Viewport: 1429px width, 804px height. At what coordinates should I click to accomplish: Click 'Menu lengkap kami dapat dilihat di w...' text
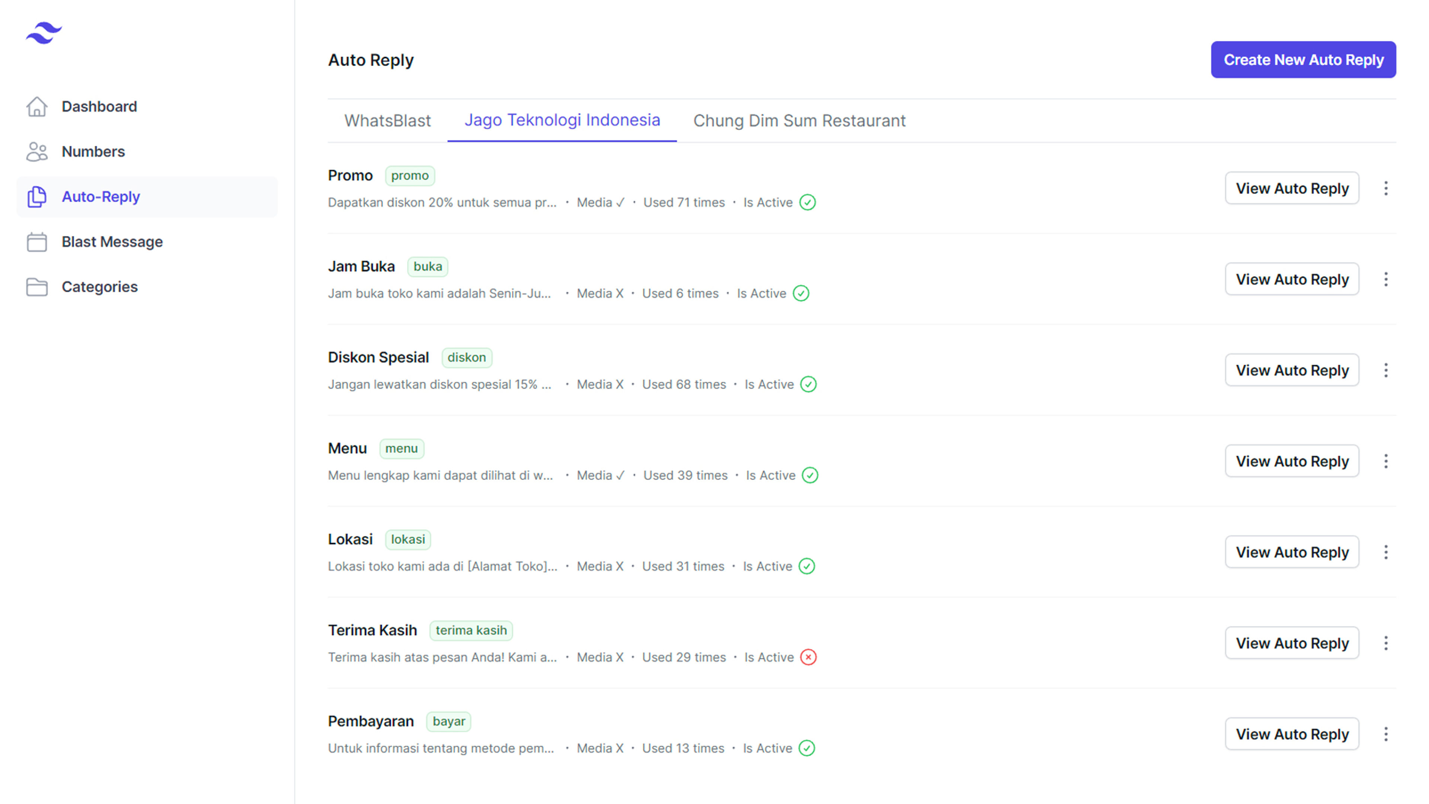coord(441,476)
